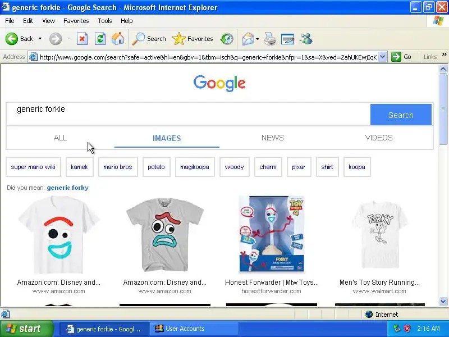
Task: Click the shirt suggestion chip
Action: pos(327,167)
